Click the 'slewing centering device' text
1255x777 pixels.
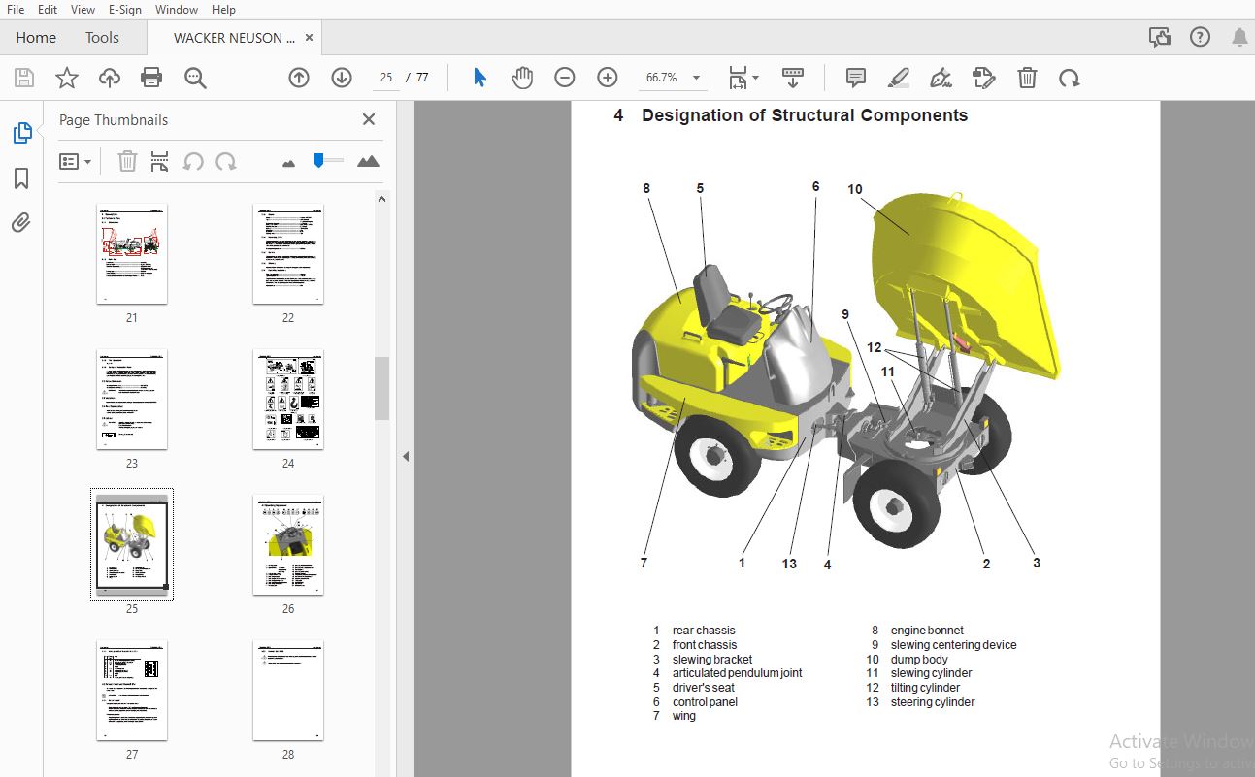pos(953,644)
